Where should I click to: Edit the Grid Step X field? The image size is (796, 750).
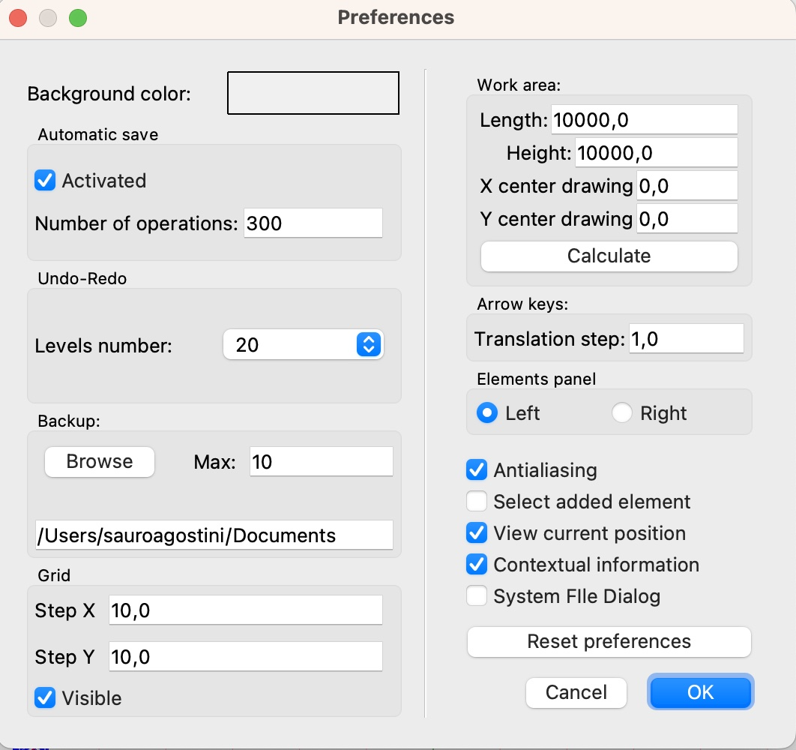[x=245, y=610]
